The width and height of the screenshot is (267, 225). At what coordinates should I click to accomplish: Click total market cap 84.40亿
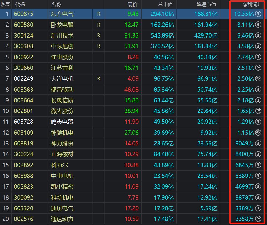point(164,154)
